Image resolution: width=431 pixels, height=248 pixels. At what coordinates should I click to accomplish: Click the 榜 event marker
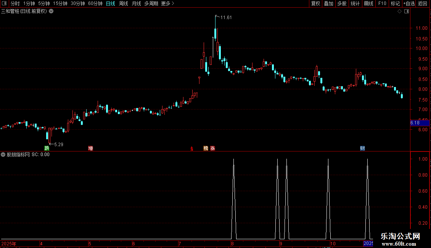tap(206, 148)
